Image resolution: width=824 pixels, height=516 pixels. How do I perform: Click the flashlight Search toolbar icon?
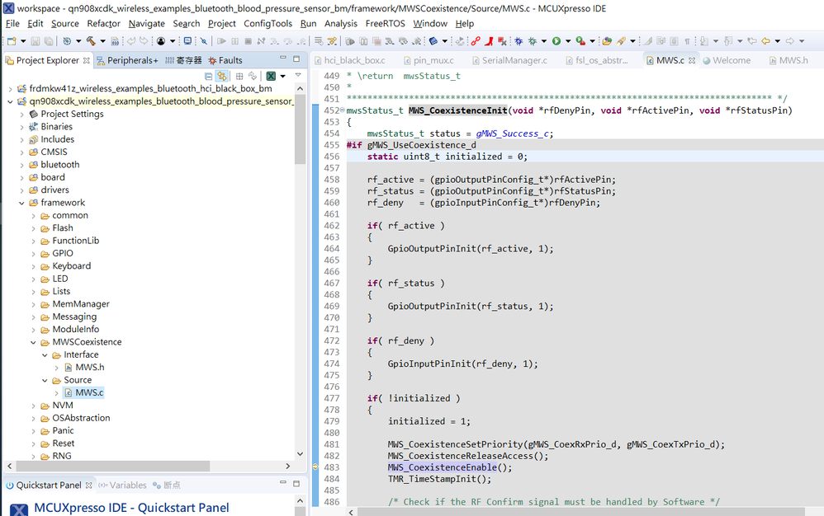(621, 41)
